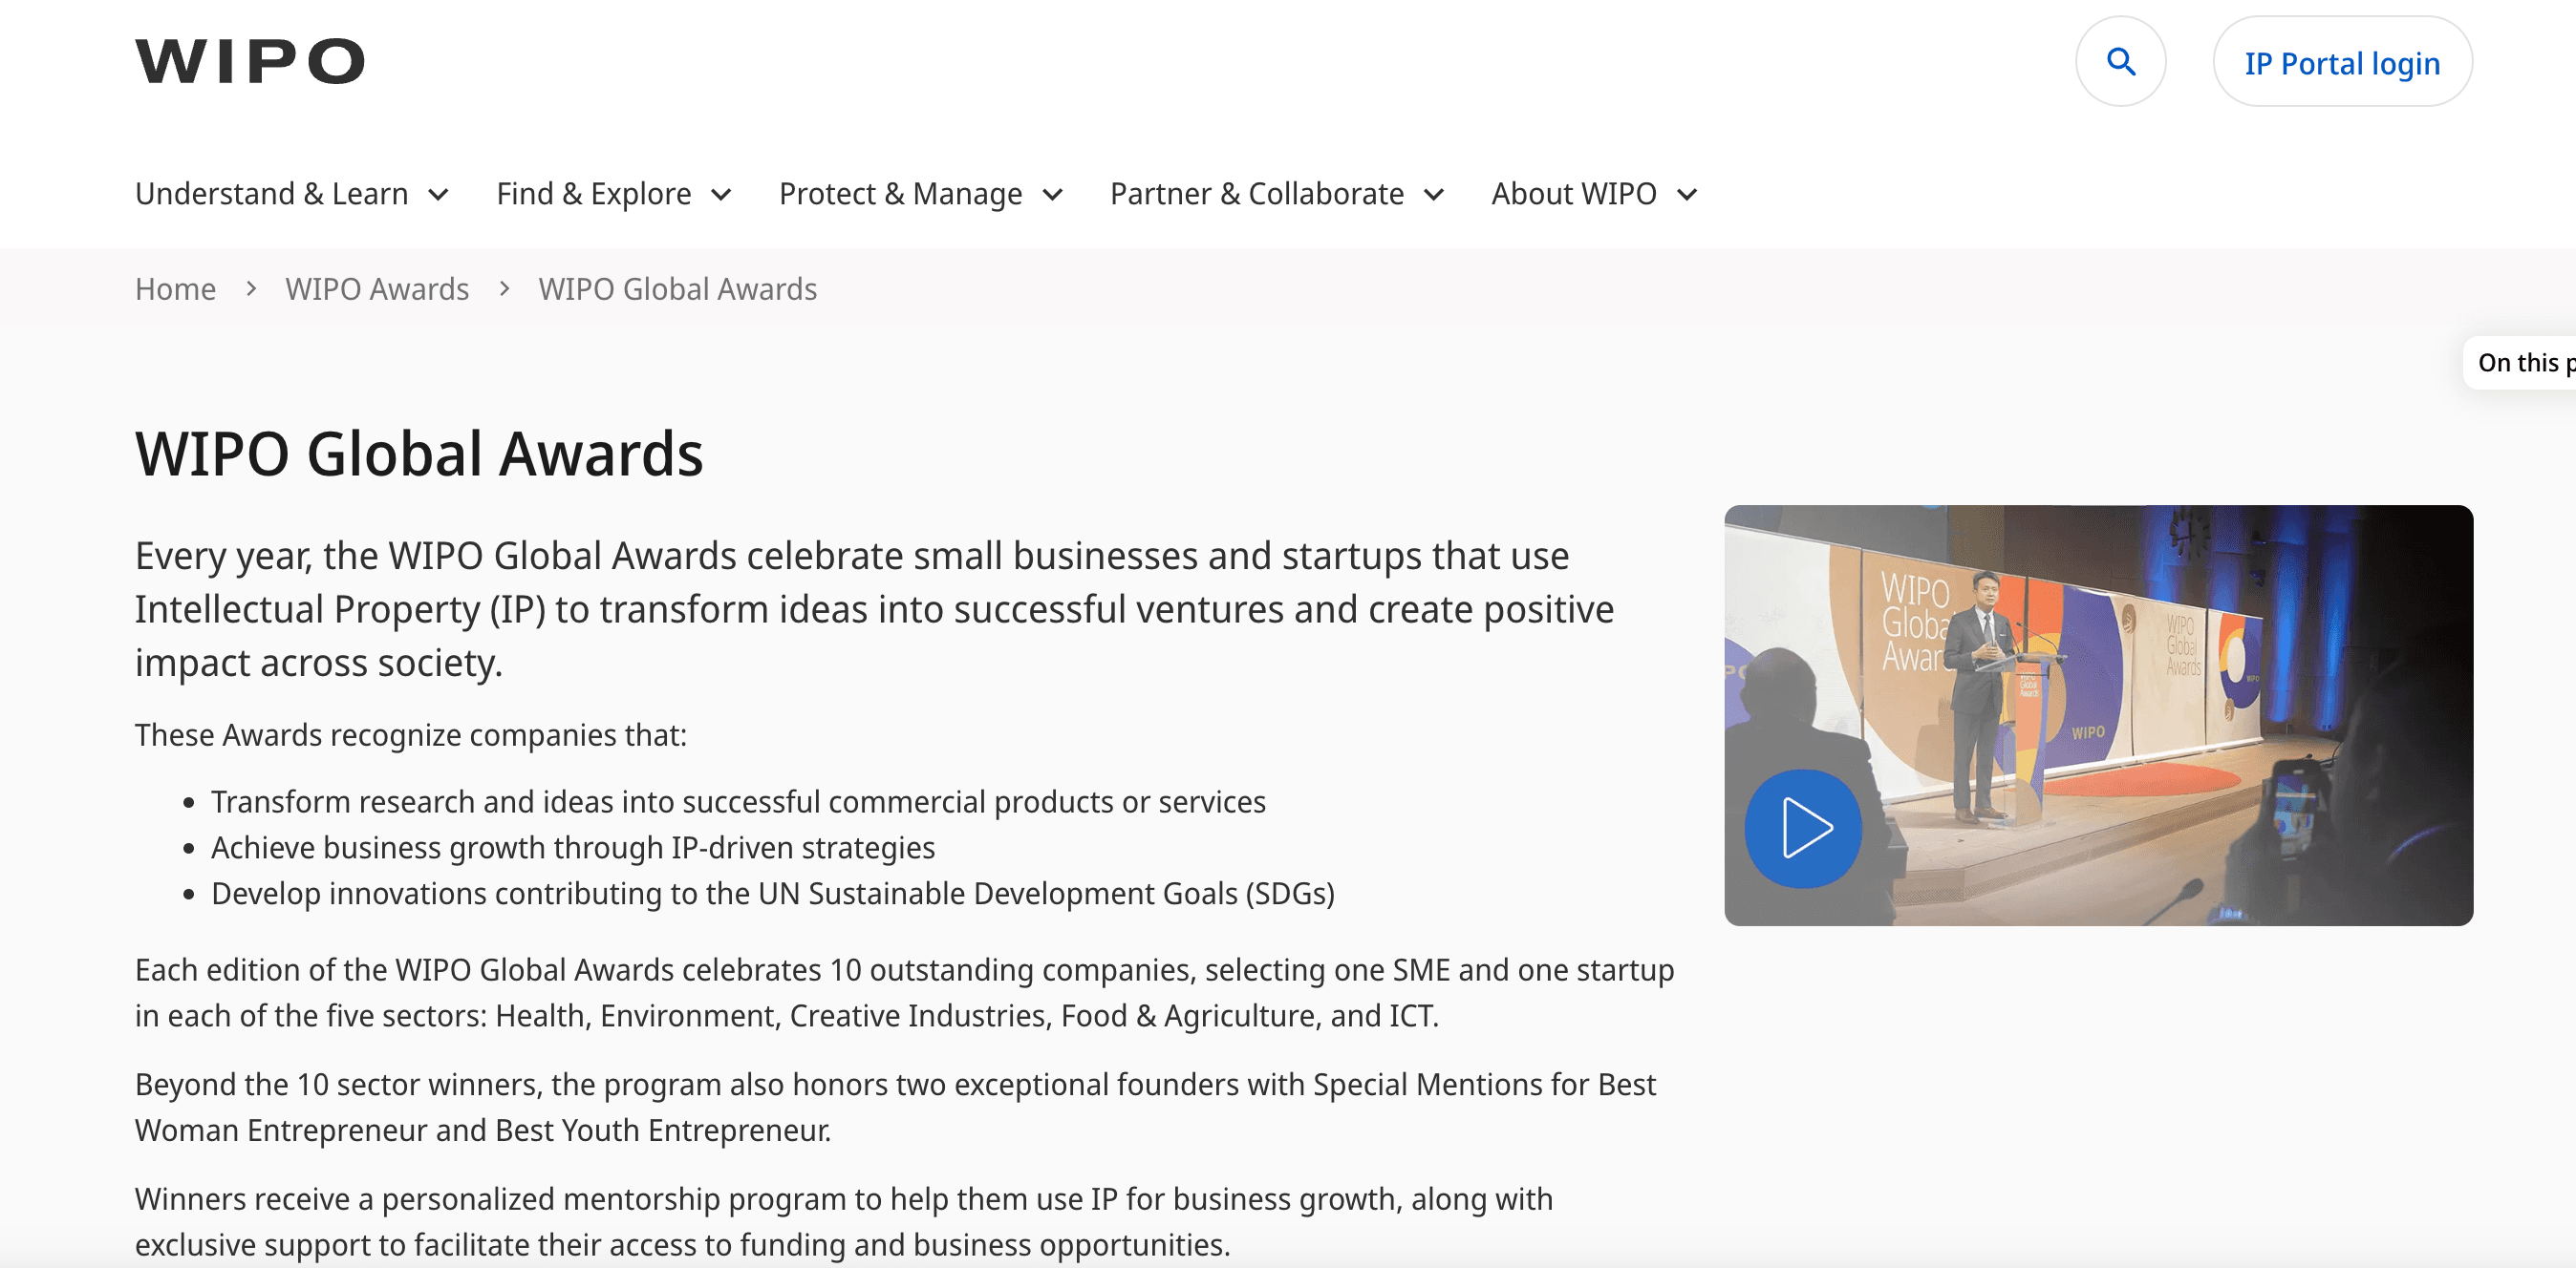Expand the About WIPO chevron
Viewport: 2576px width, 1268px height.
pyautogui.click(x=1686, y=195)
